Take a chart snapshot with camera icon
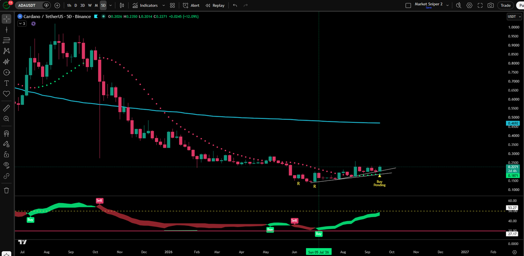524x256 pixels. (491, 5)
